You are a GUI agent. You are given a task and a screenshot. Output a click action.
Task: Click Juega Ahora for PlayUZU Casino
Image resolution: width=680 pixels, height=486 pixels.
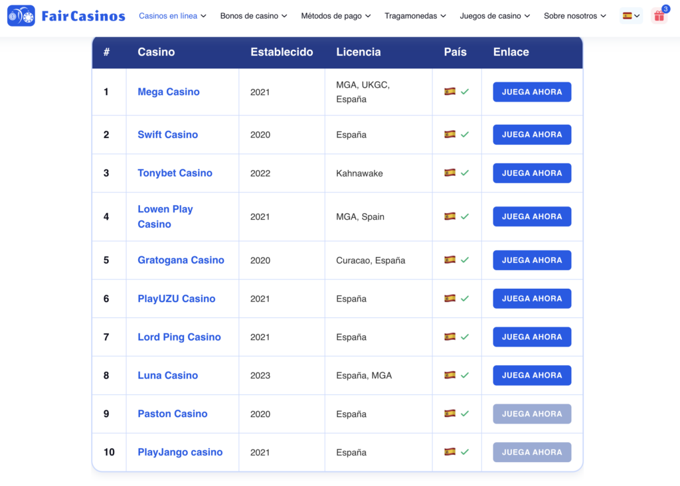[x=532, y=298]
